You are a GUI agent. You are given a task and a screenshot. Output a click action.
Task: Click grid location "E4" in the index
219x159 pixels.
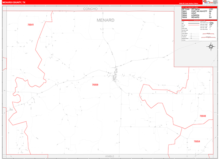tap(210, 17)
